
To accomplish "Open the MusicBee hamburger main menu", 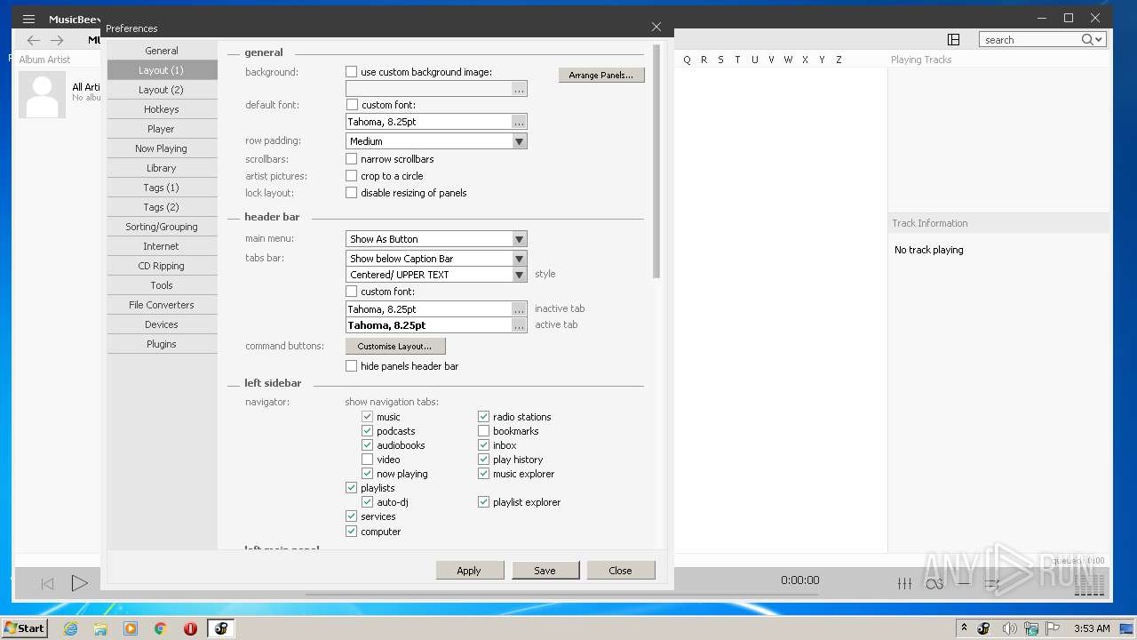I will (28, 19).
